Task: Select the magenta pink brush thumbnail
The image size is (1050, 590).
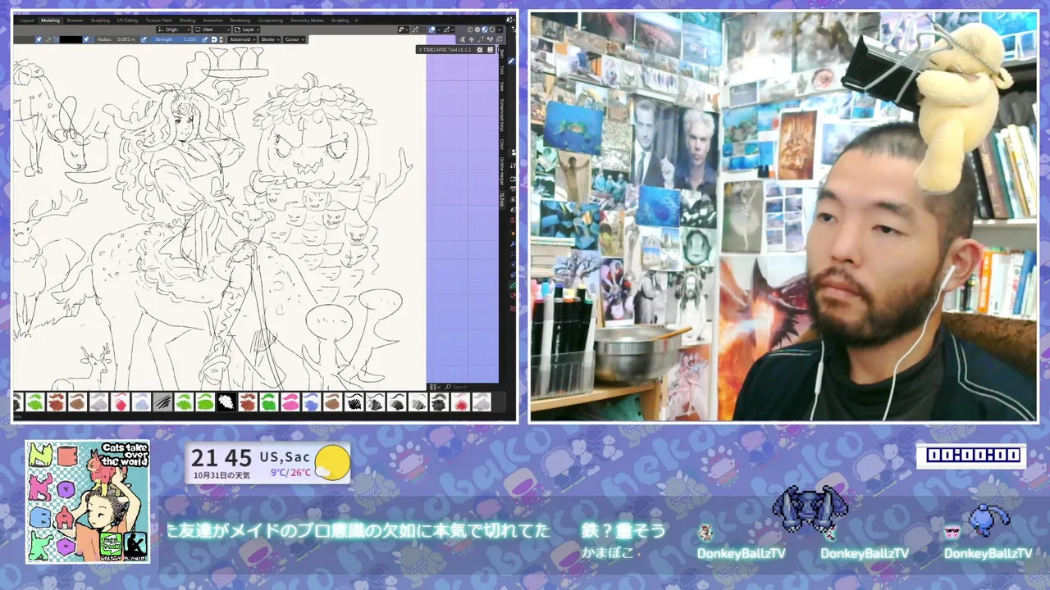Action: point(290,402)
